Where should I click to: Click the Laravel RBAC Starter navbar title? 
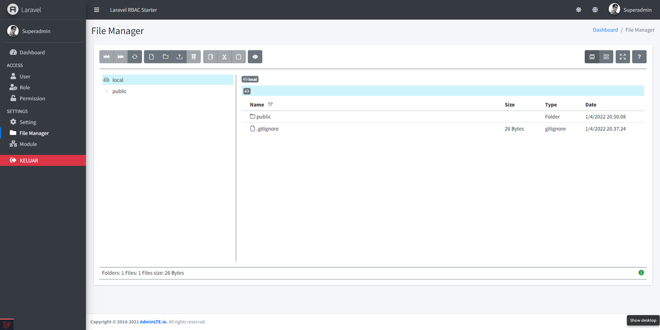pos(134,10)
